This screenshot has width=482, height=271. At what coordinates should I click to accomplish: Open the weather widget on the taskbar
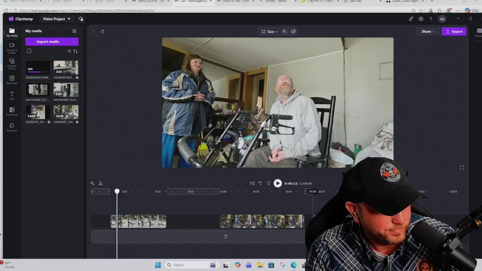[x=8, y=265]
